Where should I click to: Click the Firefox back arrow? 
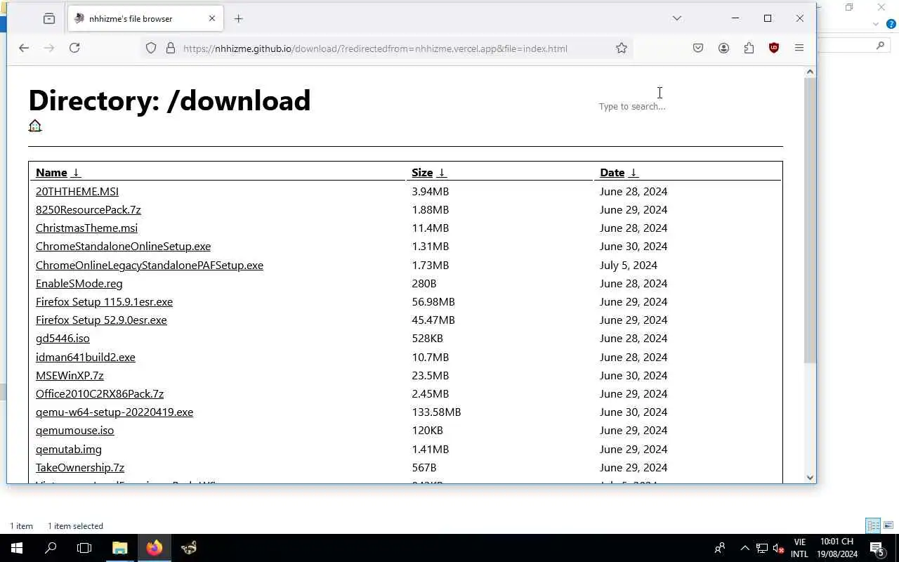[24, 48]
